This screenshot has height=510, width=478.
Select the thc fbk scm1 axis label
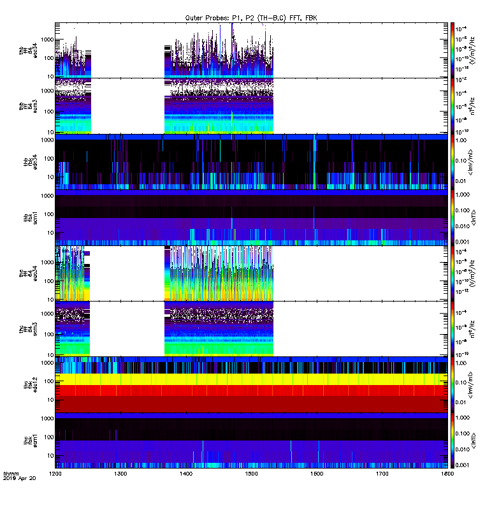tap(30, 441)
